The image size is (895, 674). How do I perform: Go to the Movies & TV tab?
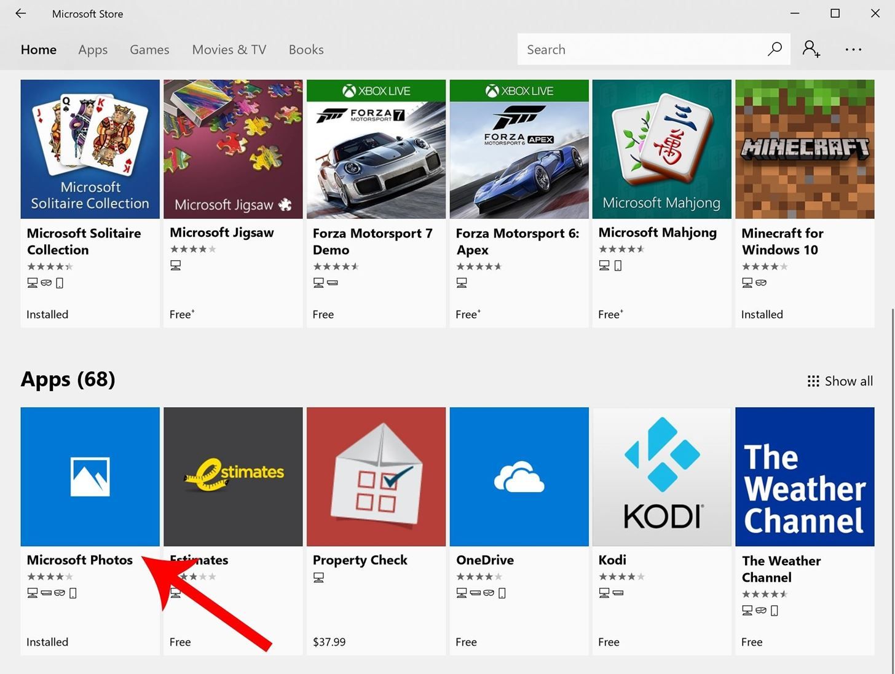(229, 50)
